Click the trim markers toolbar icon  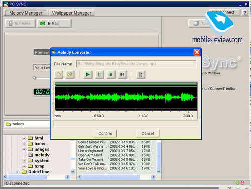pyautogui.click(x=141, y=75)
